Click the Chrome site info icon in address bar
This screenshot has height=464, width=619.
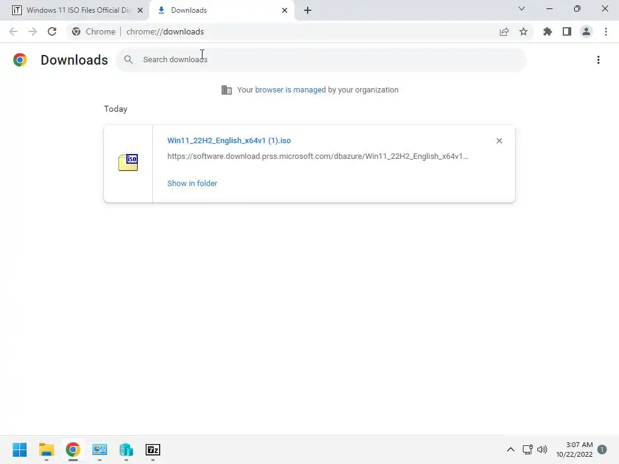click(76, 31)
